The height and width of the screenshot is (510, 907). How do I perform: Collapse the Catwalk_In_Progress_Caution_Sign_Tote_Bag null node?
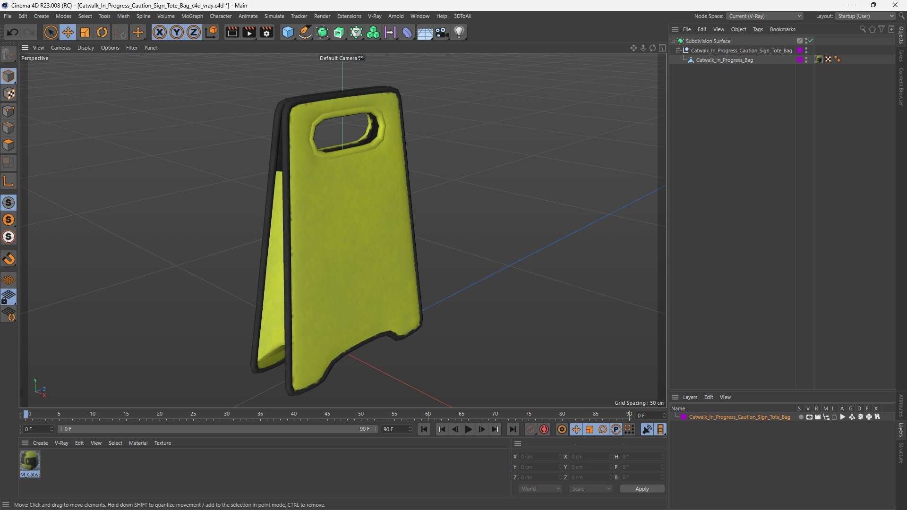(678, 51)
